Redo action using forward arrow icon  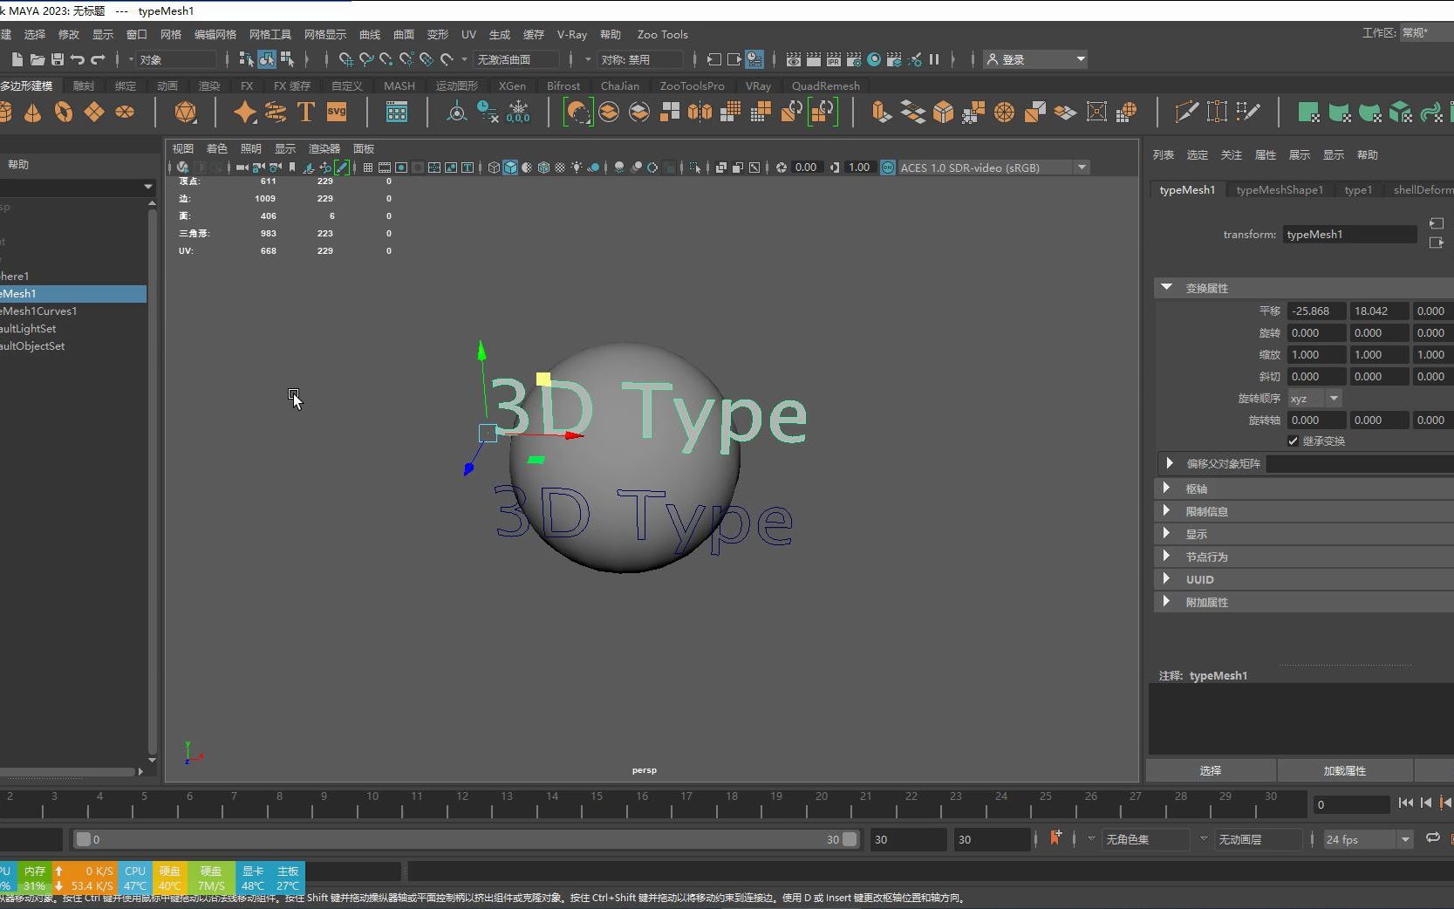[98, 59]
